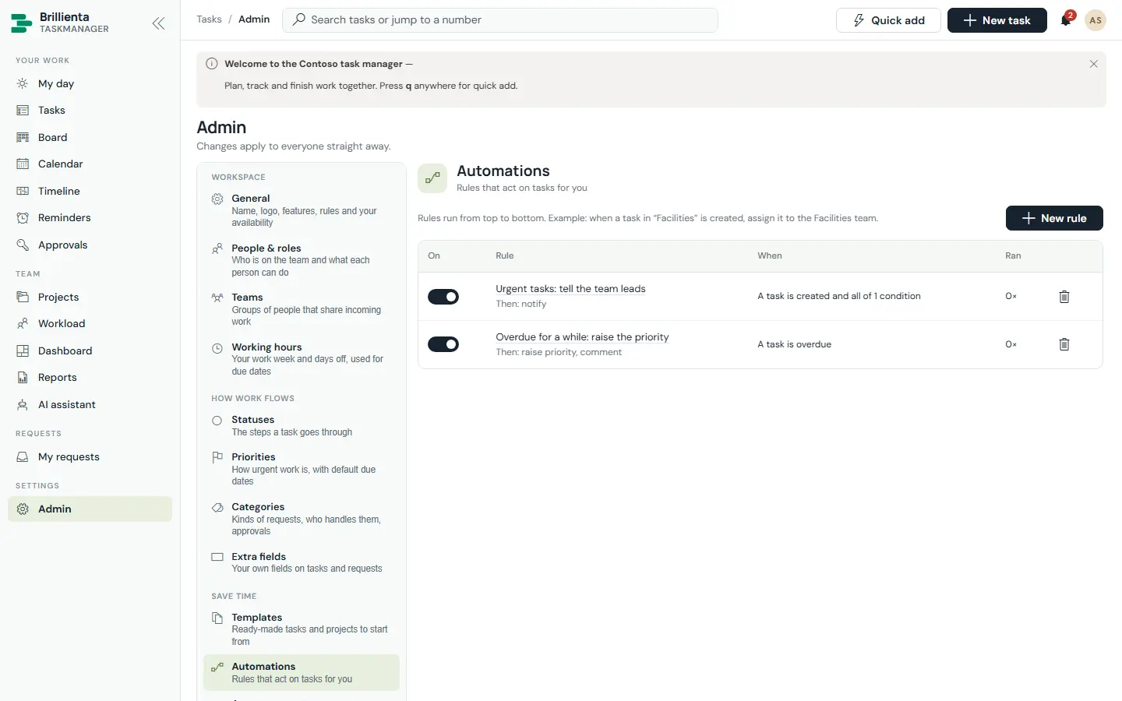Turn off the Overdue for a while rule
This screenshot has width=1122, height=701.
coord(443,344)
